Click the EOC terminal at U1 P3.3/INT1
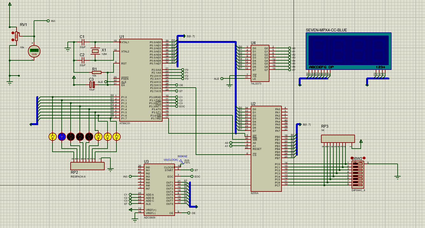 pos(176,106)
